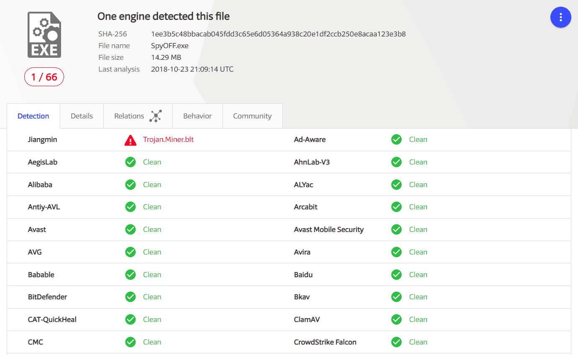Click the green check icon for Alibaba
Screen dimensions: 578x355
[x=130, y=185]
